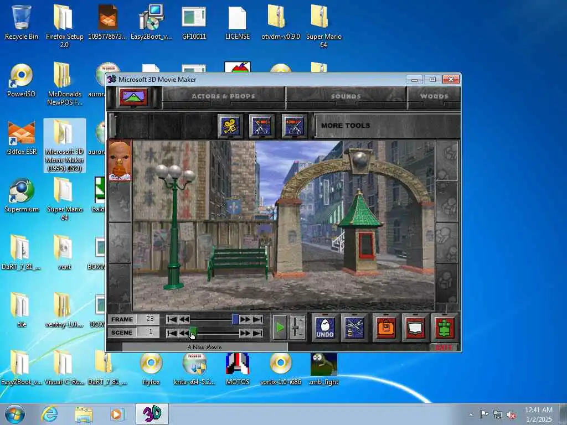Open the Scenes background chooser icon
The image size is (567, 425).
(x=133, y=97)
